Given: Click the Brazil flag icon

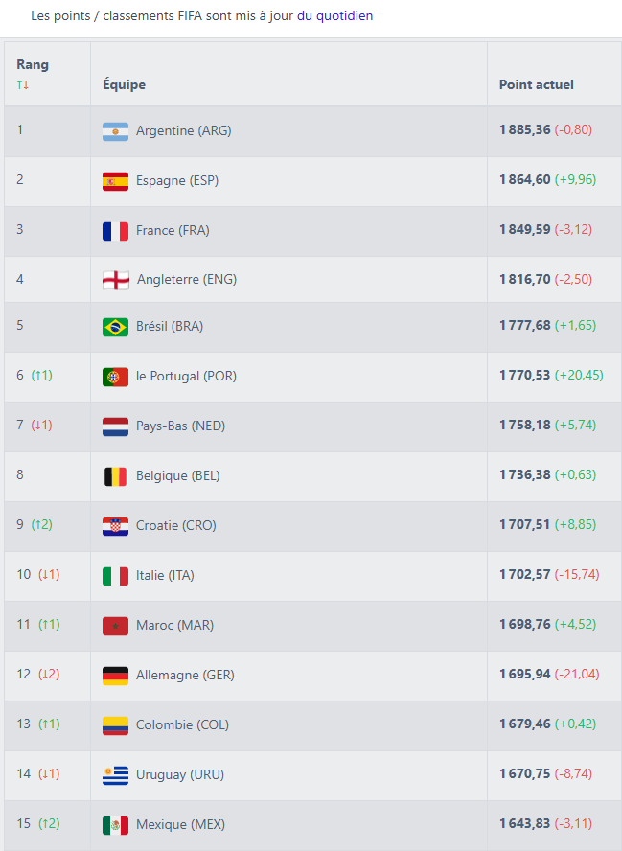Looking at the screenshot, I should pos(115,327).
